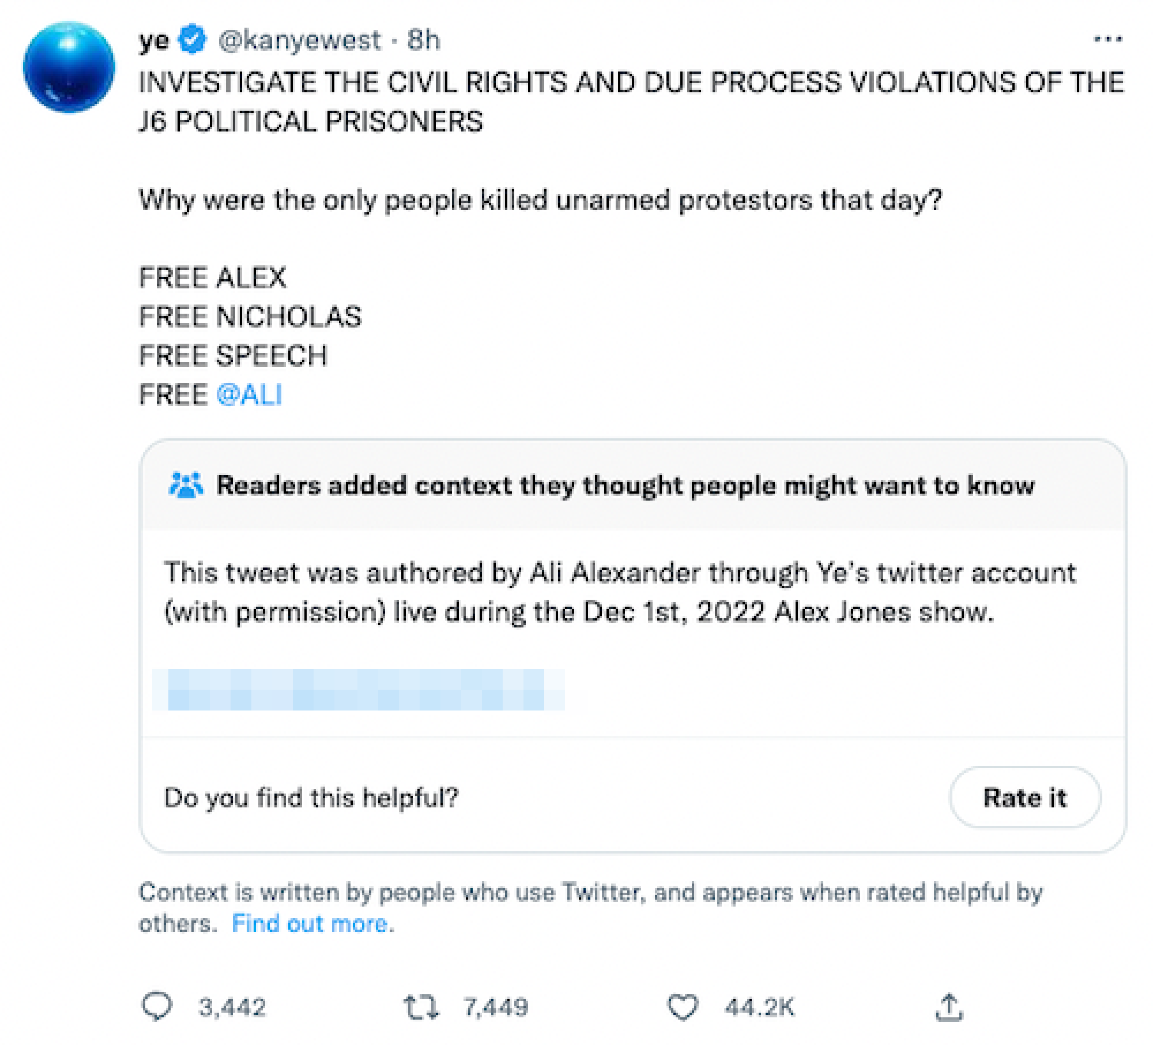
Task: Click the 3,442 replies count
Action: (x=232, y=1007)
